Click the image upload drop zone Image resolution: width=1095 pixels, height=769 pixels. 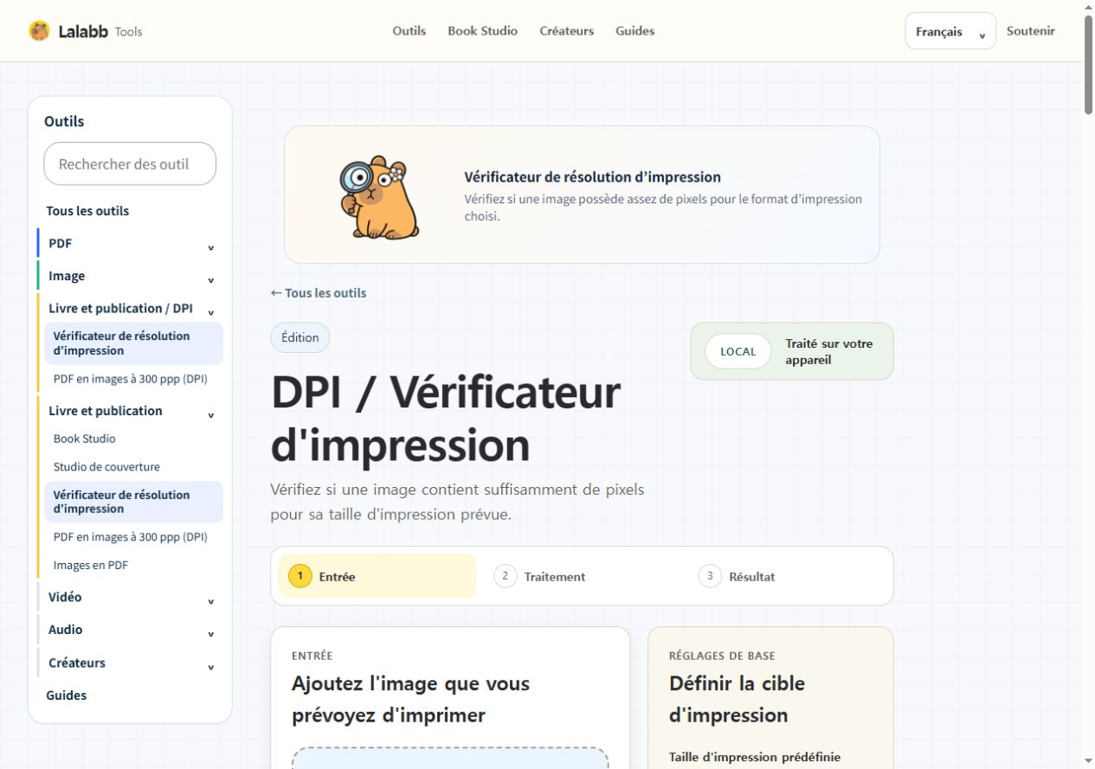pos(450,759)
